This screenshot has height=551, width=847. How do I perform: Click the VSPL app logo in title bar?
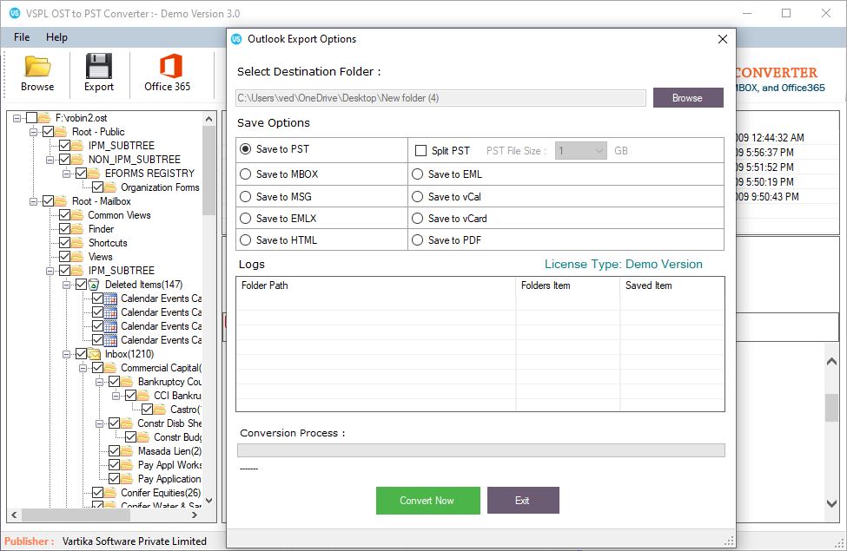click(15, 14)
